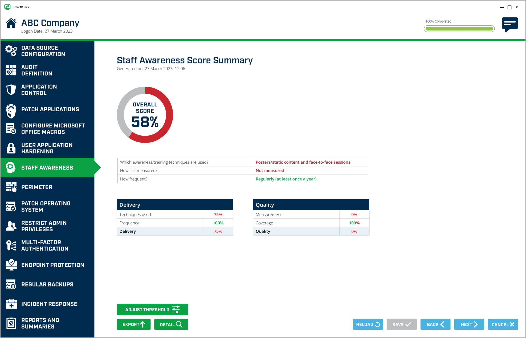Open Application Control via its shield icon
The image size is (526, 338).
[x=11, y=90]
